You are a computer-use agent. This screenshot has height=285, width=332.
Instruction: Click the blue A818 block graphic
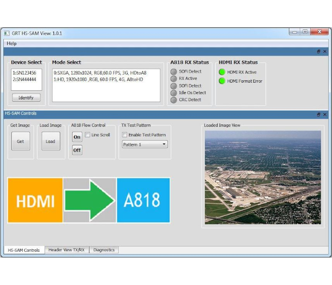coord(143,200)
